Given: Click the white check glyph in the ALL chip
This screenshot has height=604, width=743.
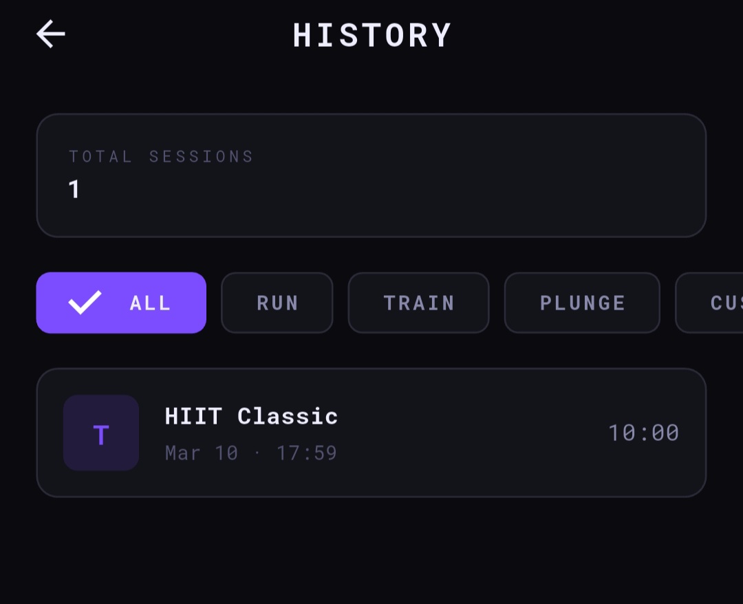Looking at the screenshot, I should [85, 302].
